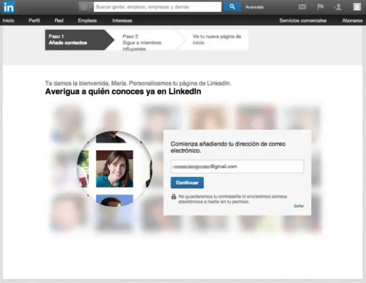
Task: Open the Avanzado advanced search link
Action: [x=254, y=7]
